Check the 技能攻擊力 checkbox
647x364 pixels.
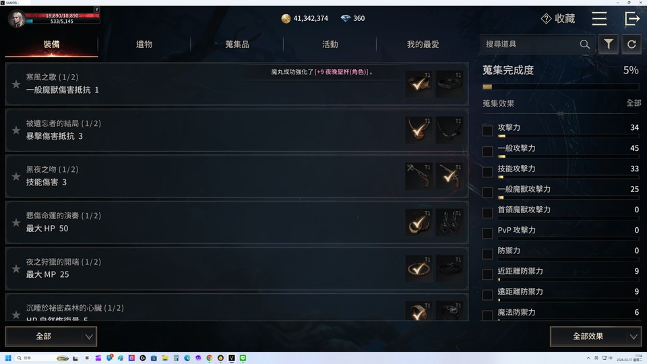(x=487, y=172)
